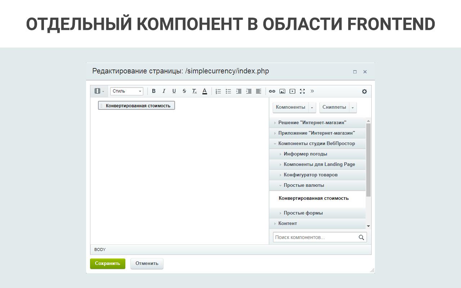Open the text alignment options
This screenshot has height=288, width=461.
tap(259, 91)
